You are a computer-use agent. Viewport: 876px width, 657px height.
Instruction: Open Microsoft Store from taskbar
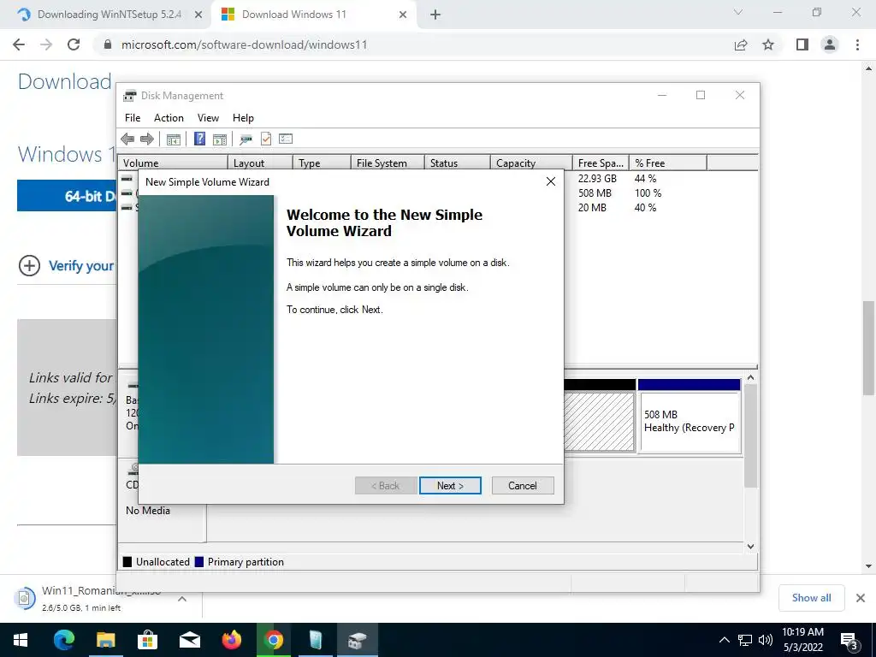pyautogui.click(x=147, y=640)
